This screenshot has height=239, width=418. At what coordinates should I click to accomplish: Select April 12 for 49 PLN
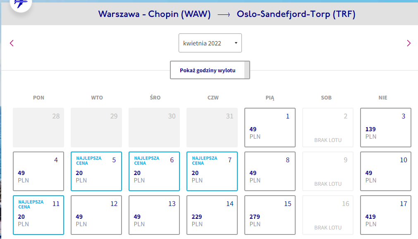click(x=96, y=215)
